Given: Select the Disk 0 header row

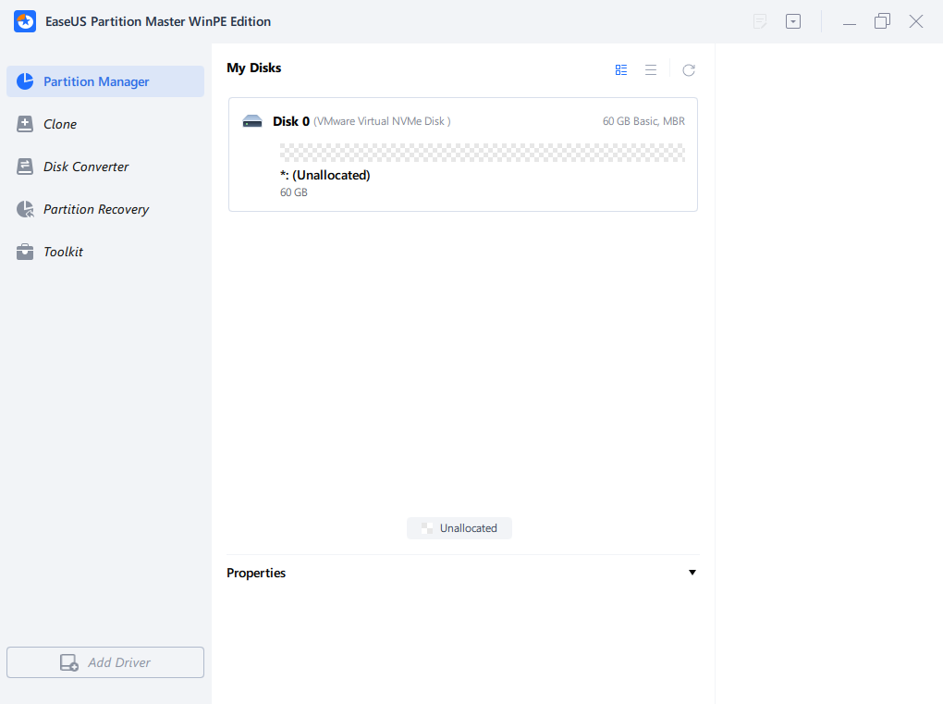Looking at the screenshot, I should (x=462, y=121).
